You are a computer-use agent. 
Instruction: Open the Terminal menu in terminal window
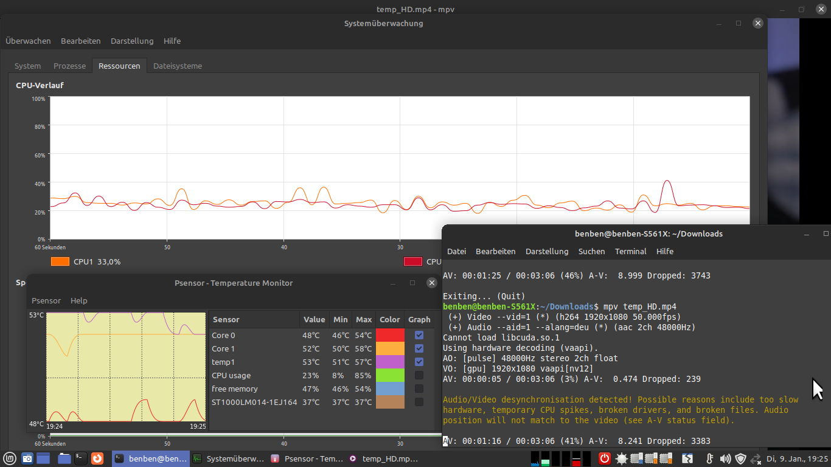pyautogui.click(x=631, y=251)
